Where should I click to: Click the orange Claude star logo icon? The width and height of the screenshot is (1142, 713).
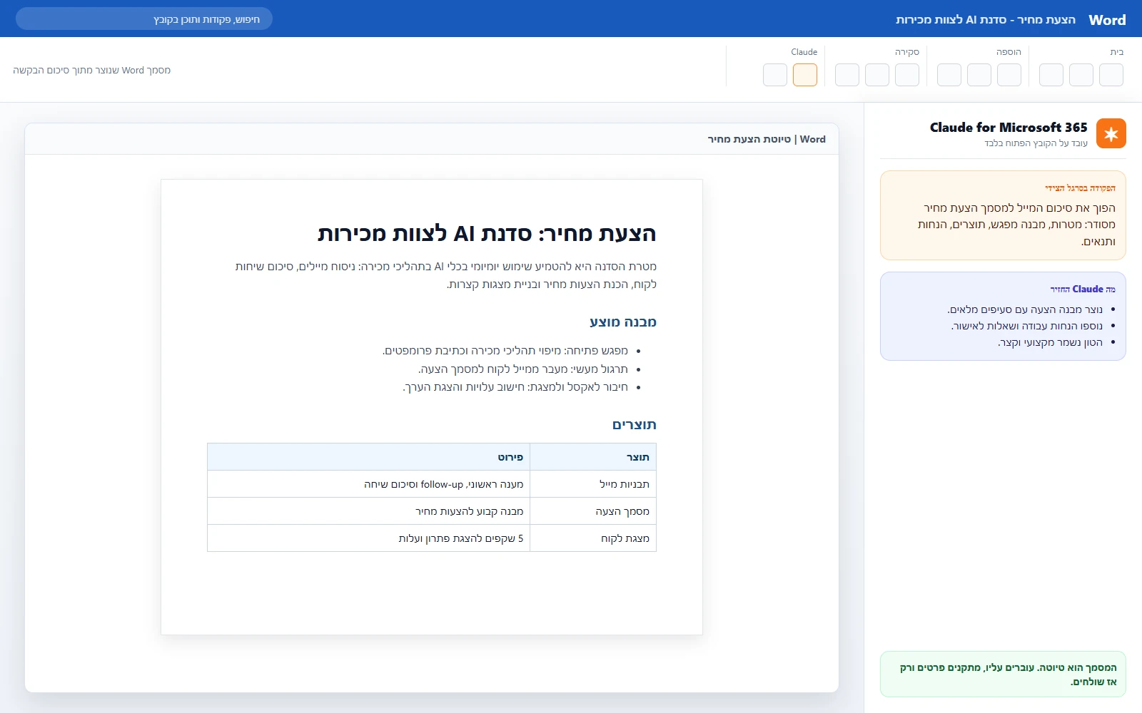(x=1111, y=133)
